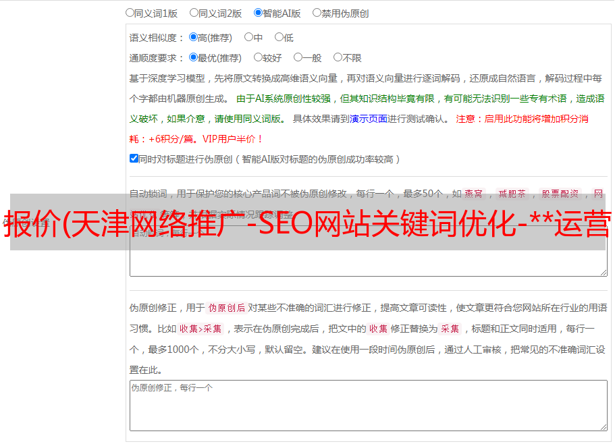Click into the 自动锁词 text area

[x=368, y=263]
